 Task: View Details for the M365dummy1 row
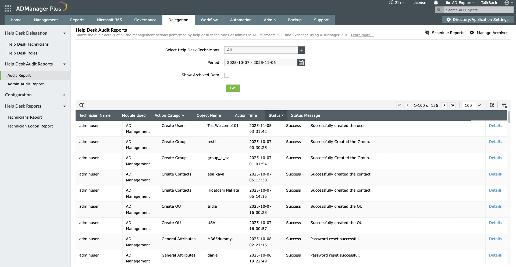tap(495, 239)
